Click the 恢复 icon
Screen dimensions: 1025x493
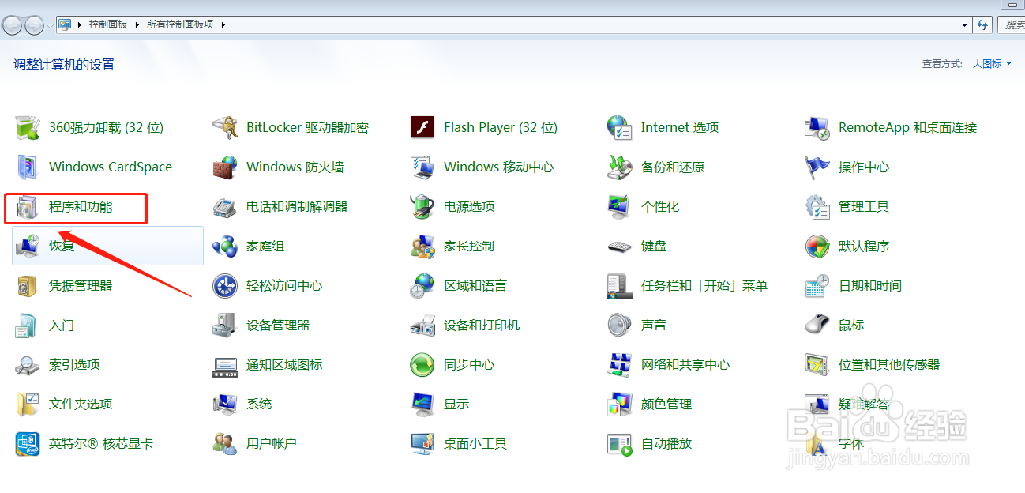[28, 246]
